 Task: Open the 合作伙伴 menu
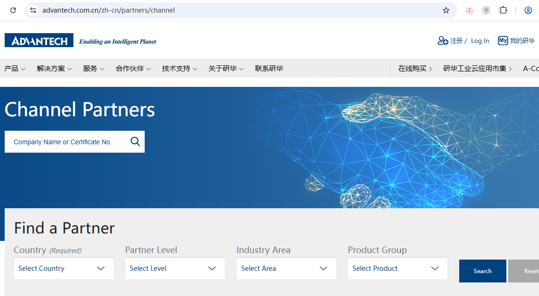pos(133,69)
